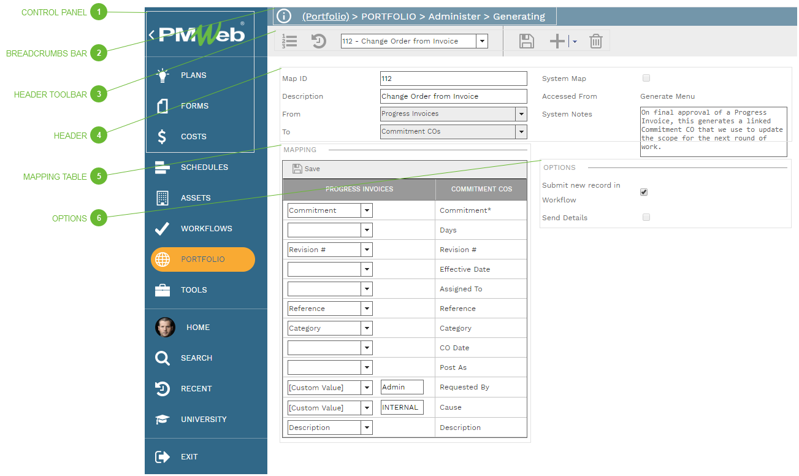The image size is (799, 476).
Task: Collapse the sidebar using PMWeb back arrow
Action: pos(151,35)
